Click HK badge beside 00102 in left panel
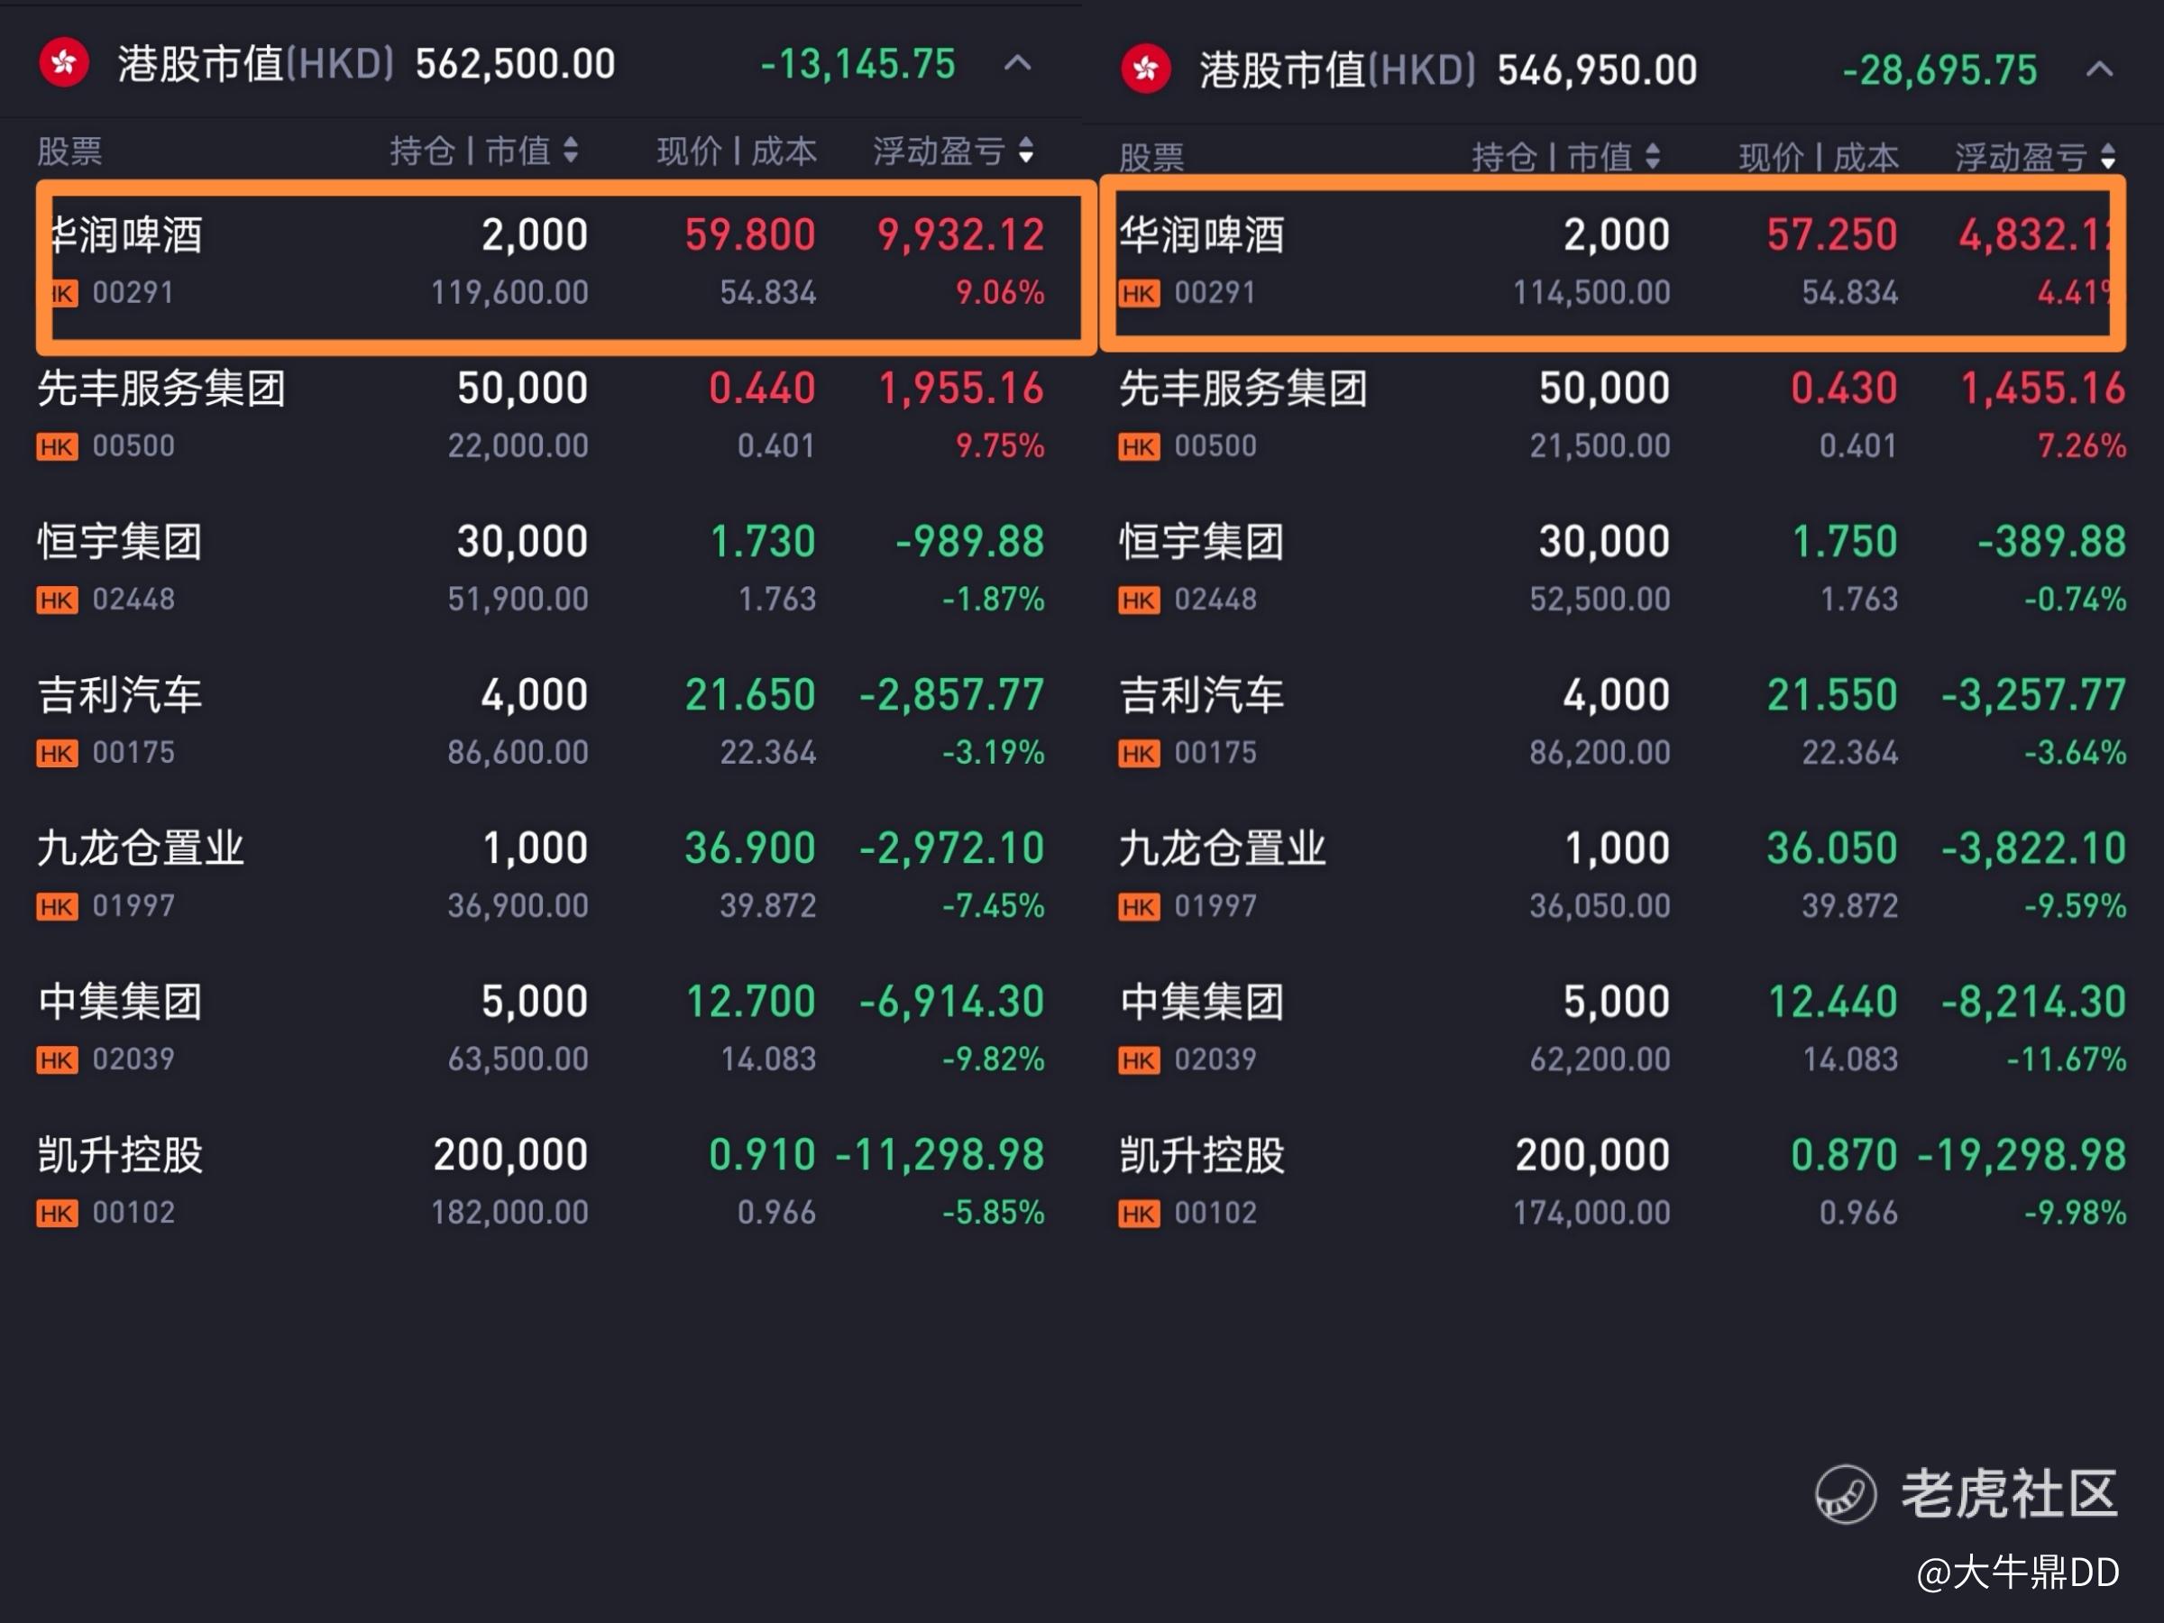The width and height of the screenshot is (2164, 1623). (57, 1214)
